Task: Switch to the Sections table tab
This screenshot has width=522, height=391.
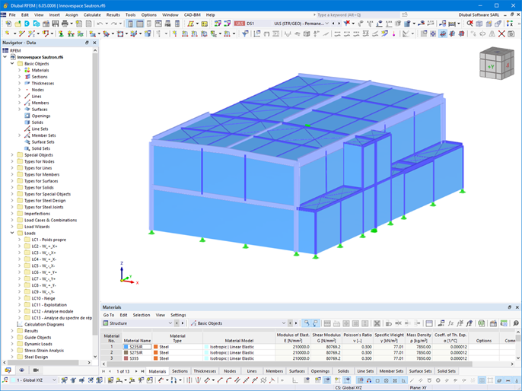Action: coord(180,371)
